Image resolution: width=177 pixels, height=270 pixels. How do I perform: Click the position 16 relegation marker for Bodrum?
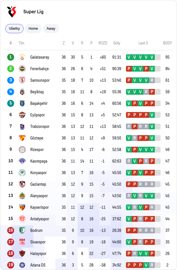[11, 230]
